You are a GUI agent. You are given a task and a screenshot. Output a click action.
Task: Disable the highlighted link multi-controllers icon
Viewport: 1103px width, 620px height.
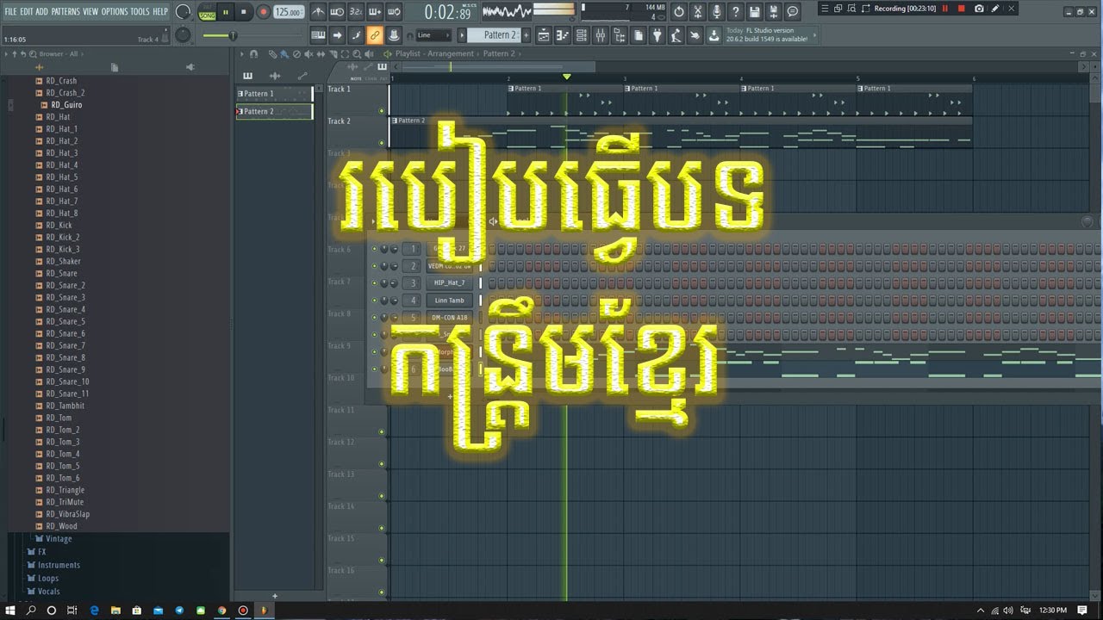coord(375,35)
